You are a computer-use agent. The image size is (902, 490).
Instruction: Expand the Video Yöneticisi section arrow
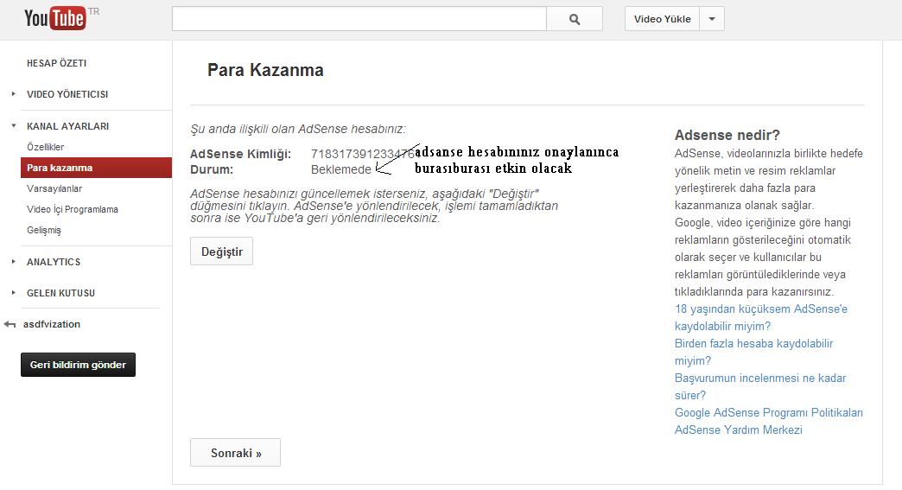click(13, 93)
